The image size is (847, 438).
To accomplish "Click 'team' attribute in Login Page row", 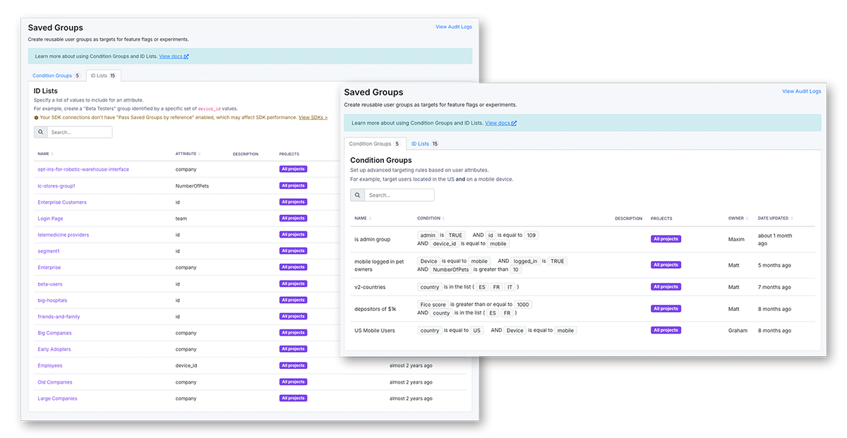I will pyautogui.click(x=181, y=219).
